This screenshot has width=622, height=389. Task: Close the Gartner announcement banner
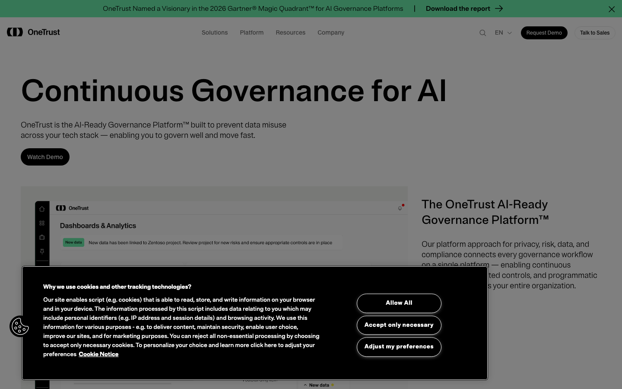[612, 9]
